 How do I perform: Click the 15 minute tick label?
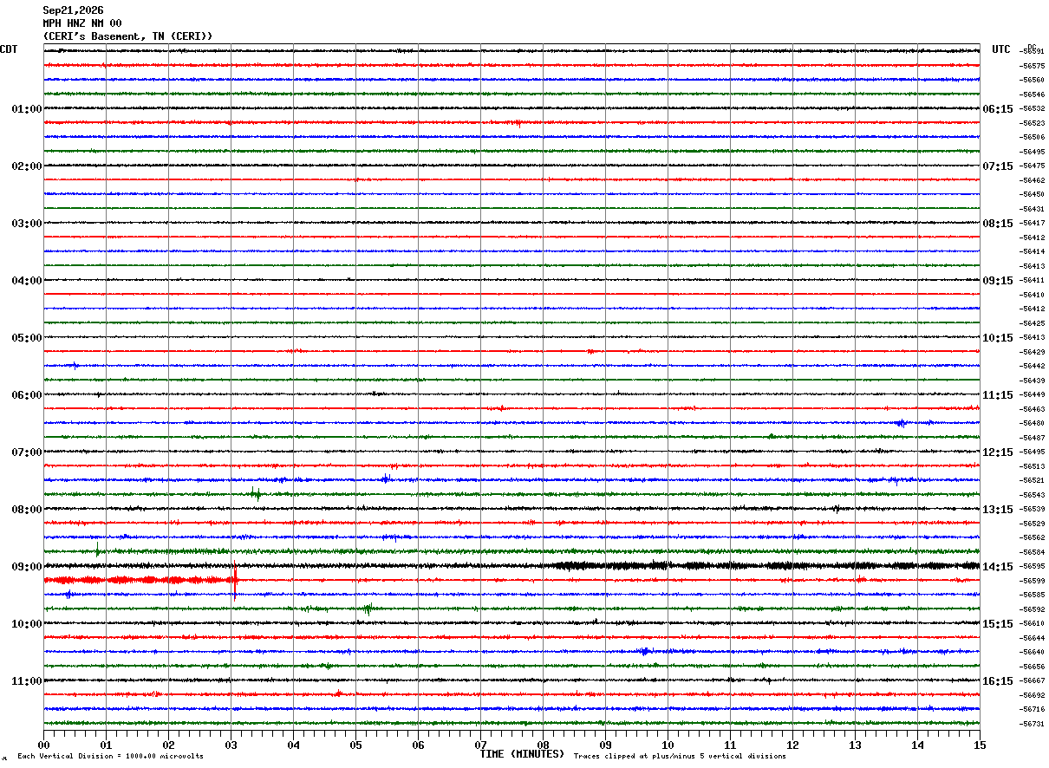(x=980, y=745)
